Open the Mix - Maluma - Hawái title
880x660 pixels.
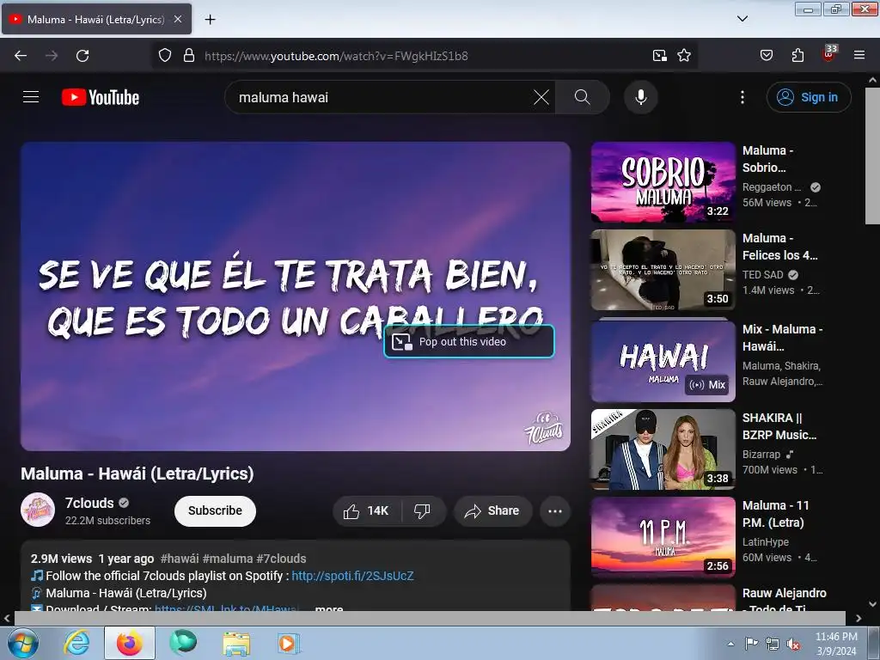tap(782, 337)
